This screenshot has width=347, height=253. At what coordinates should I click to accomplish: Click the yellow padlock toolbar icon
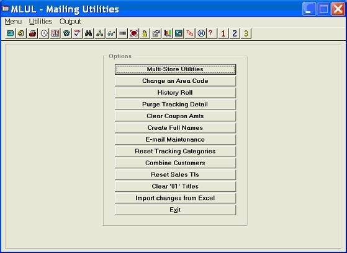pyautogui.click(x=145, y=33)
